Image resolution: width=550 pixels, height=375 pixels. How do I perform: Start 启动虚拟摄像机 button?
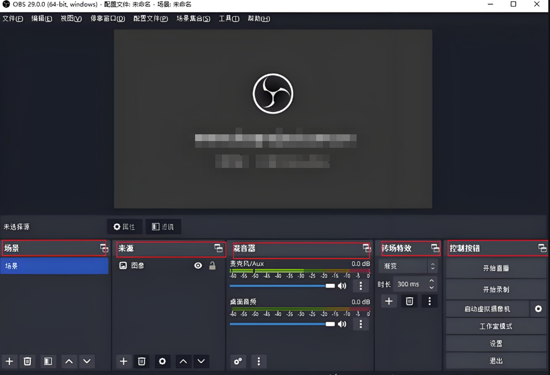(x=488, y=309)
